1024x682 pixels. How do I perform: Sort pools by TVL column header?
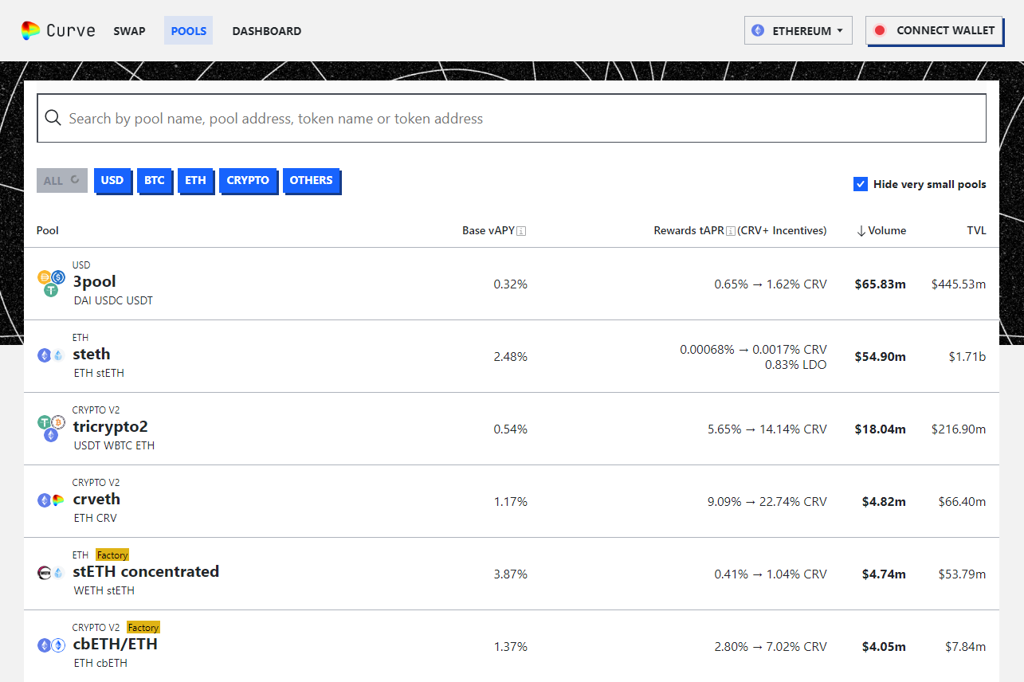point(976,230)
